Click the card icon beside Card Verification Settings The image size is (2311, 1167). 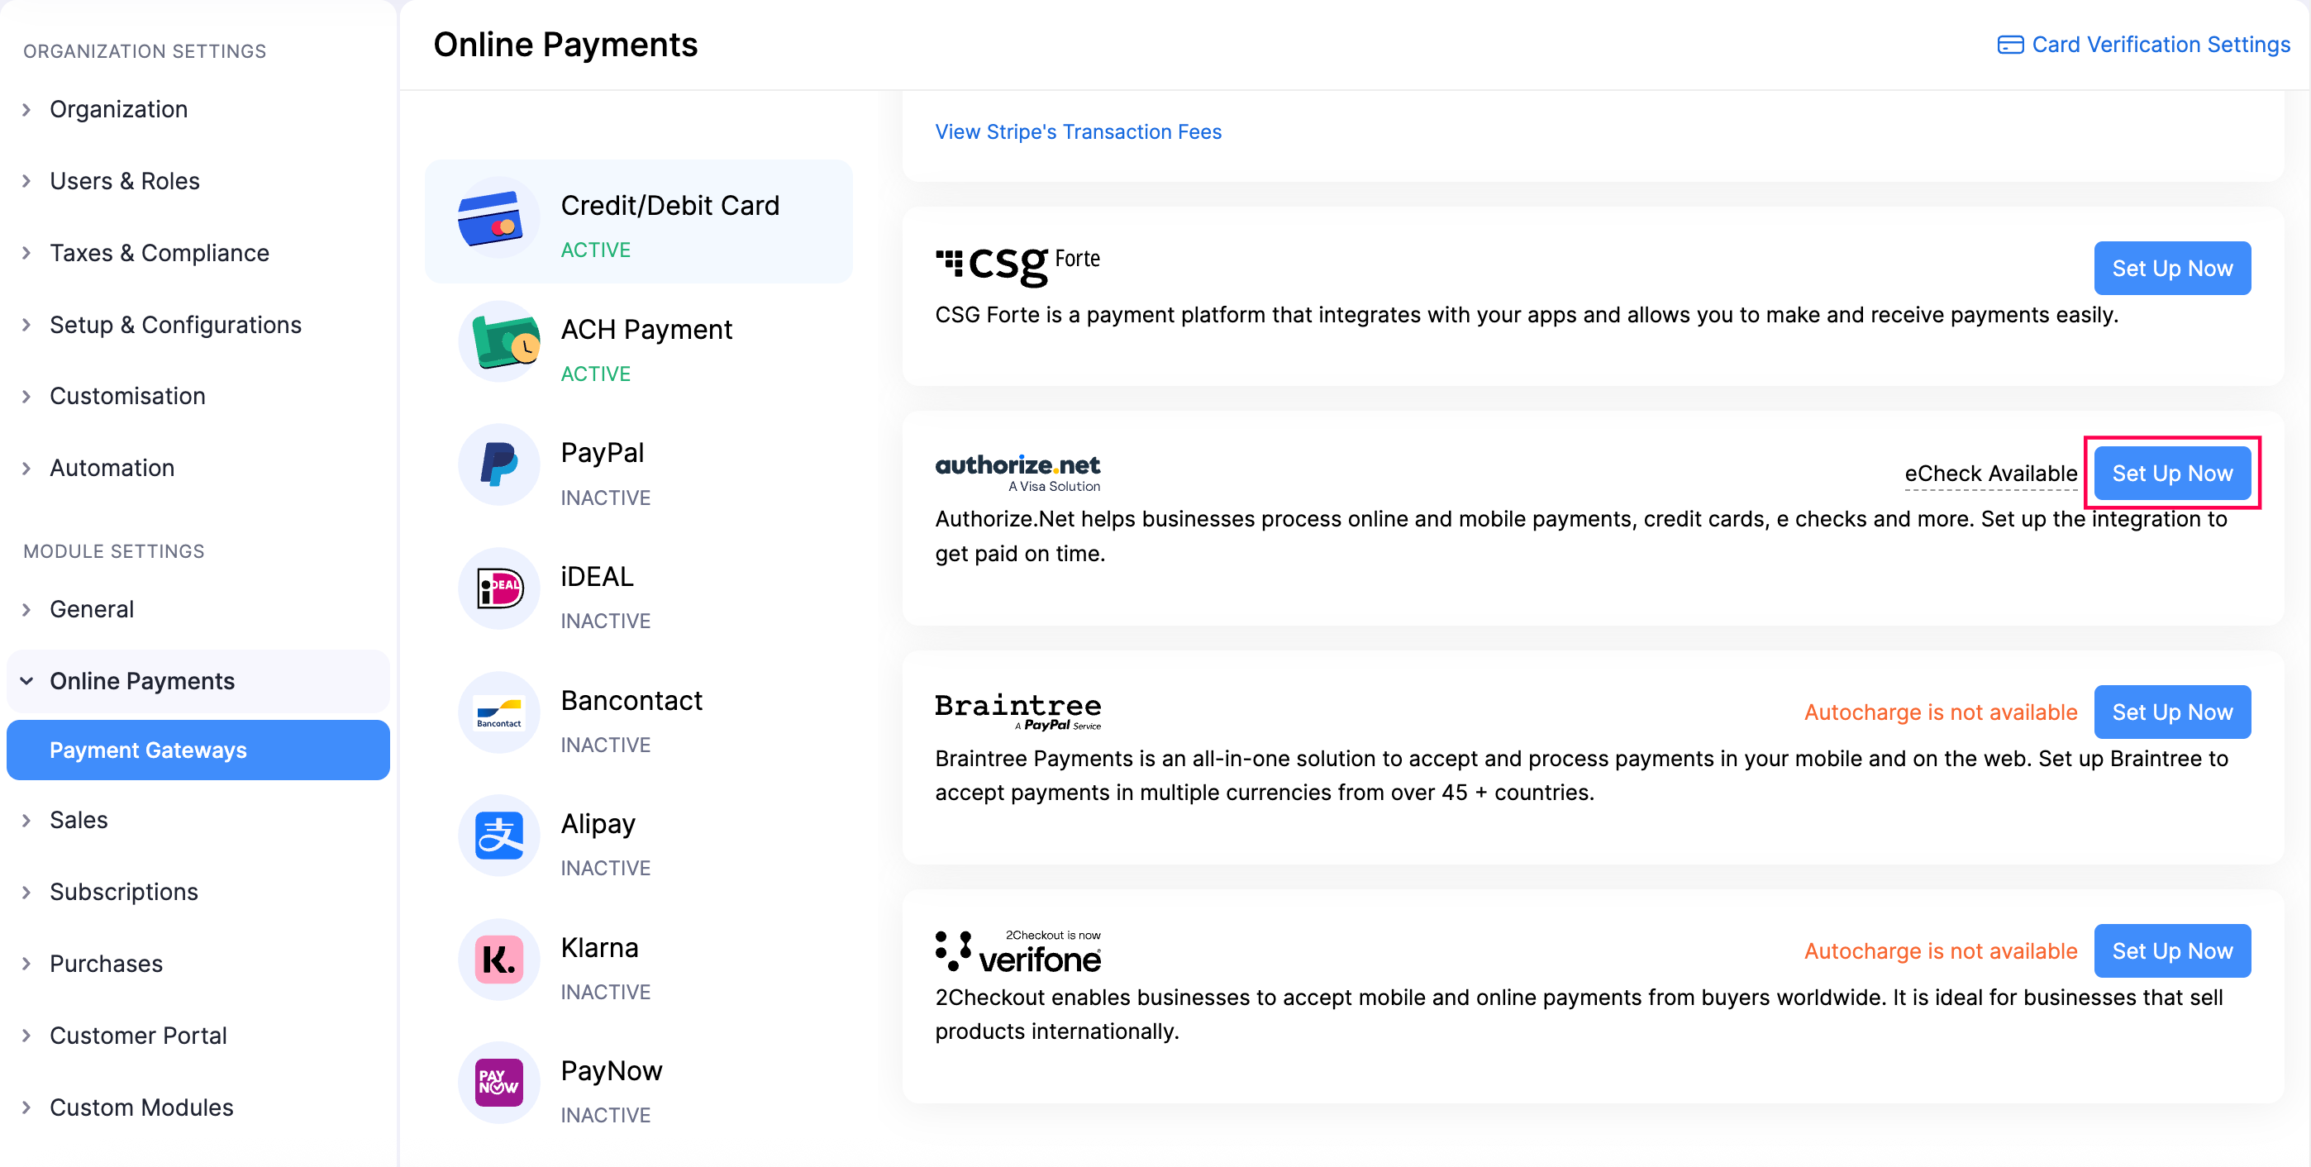click(x=2013, y=44)
